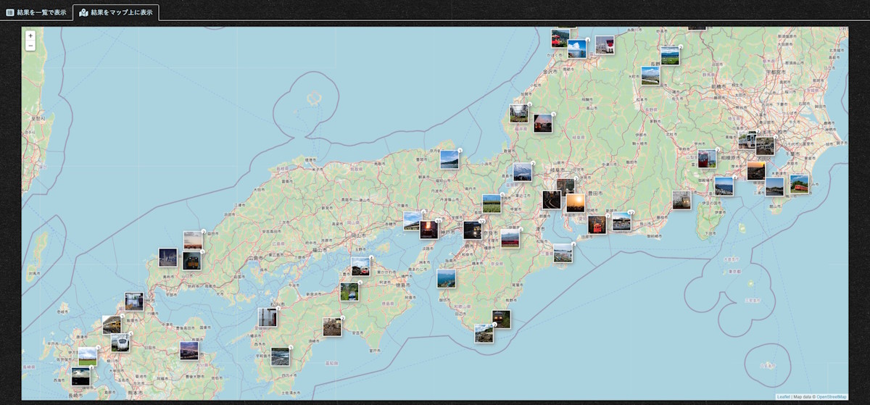Open harbor cluster photo near 浜松
Screen dimensions: 870x405
click(621, 222)
